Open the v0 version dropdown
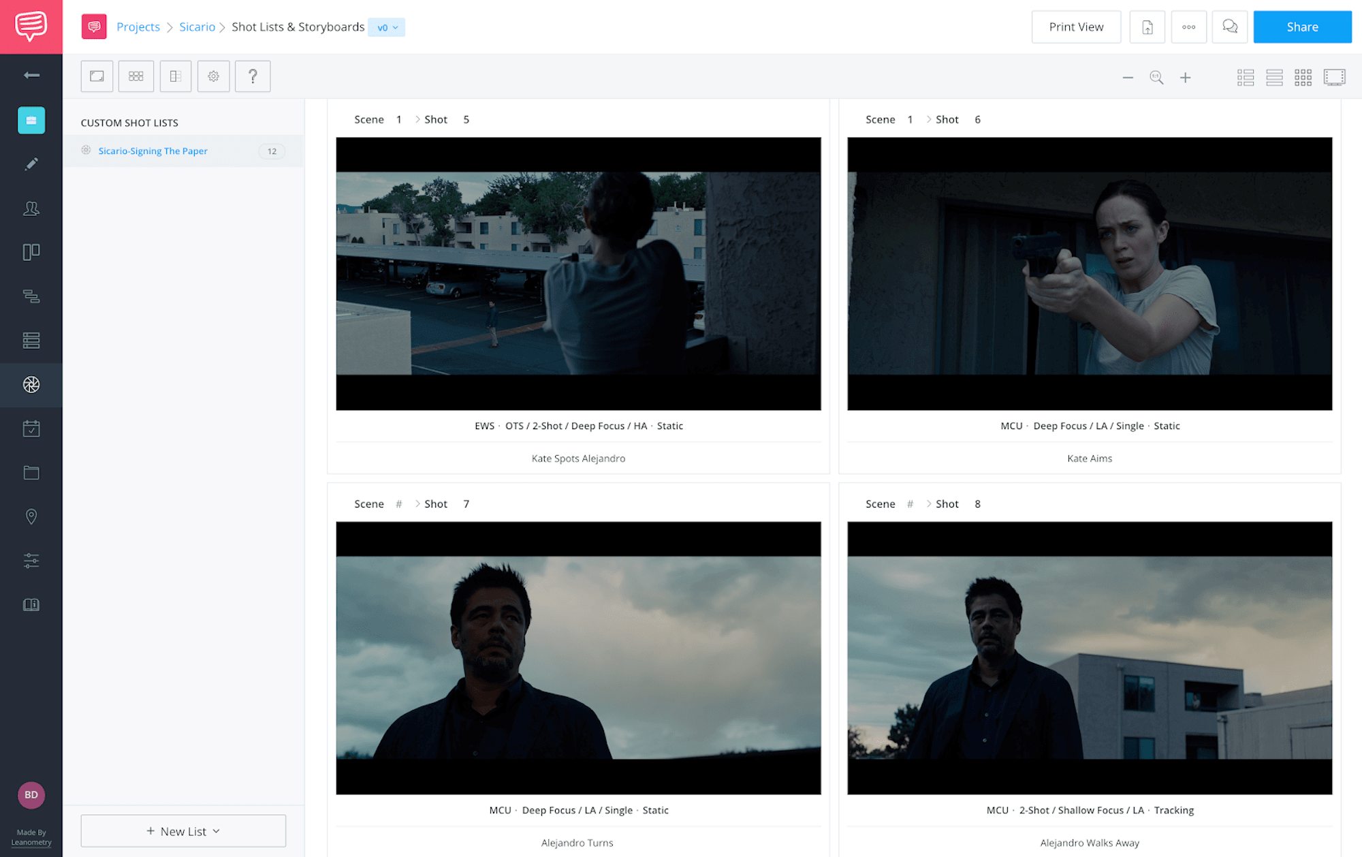 click(387, 27)
